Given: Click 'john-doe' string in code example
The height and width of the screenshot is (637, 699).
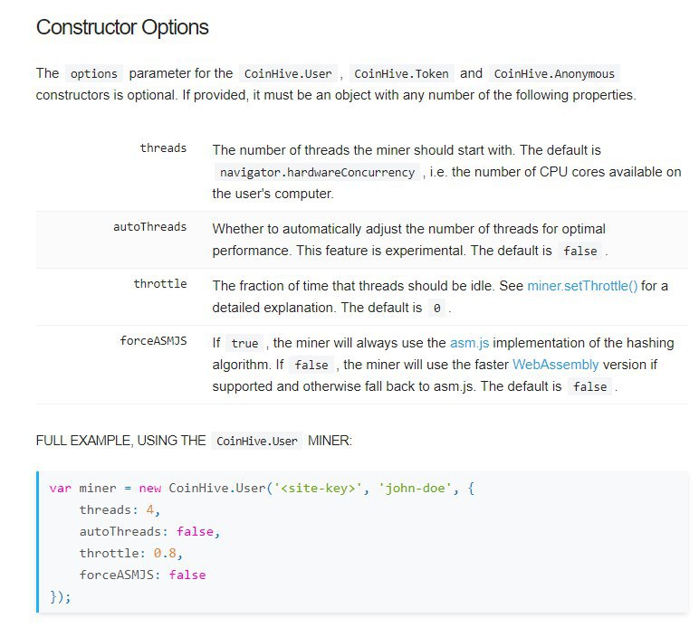Looking at the screenshot, I should tap(415, 489).
